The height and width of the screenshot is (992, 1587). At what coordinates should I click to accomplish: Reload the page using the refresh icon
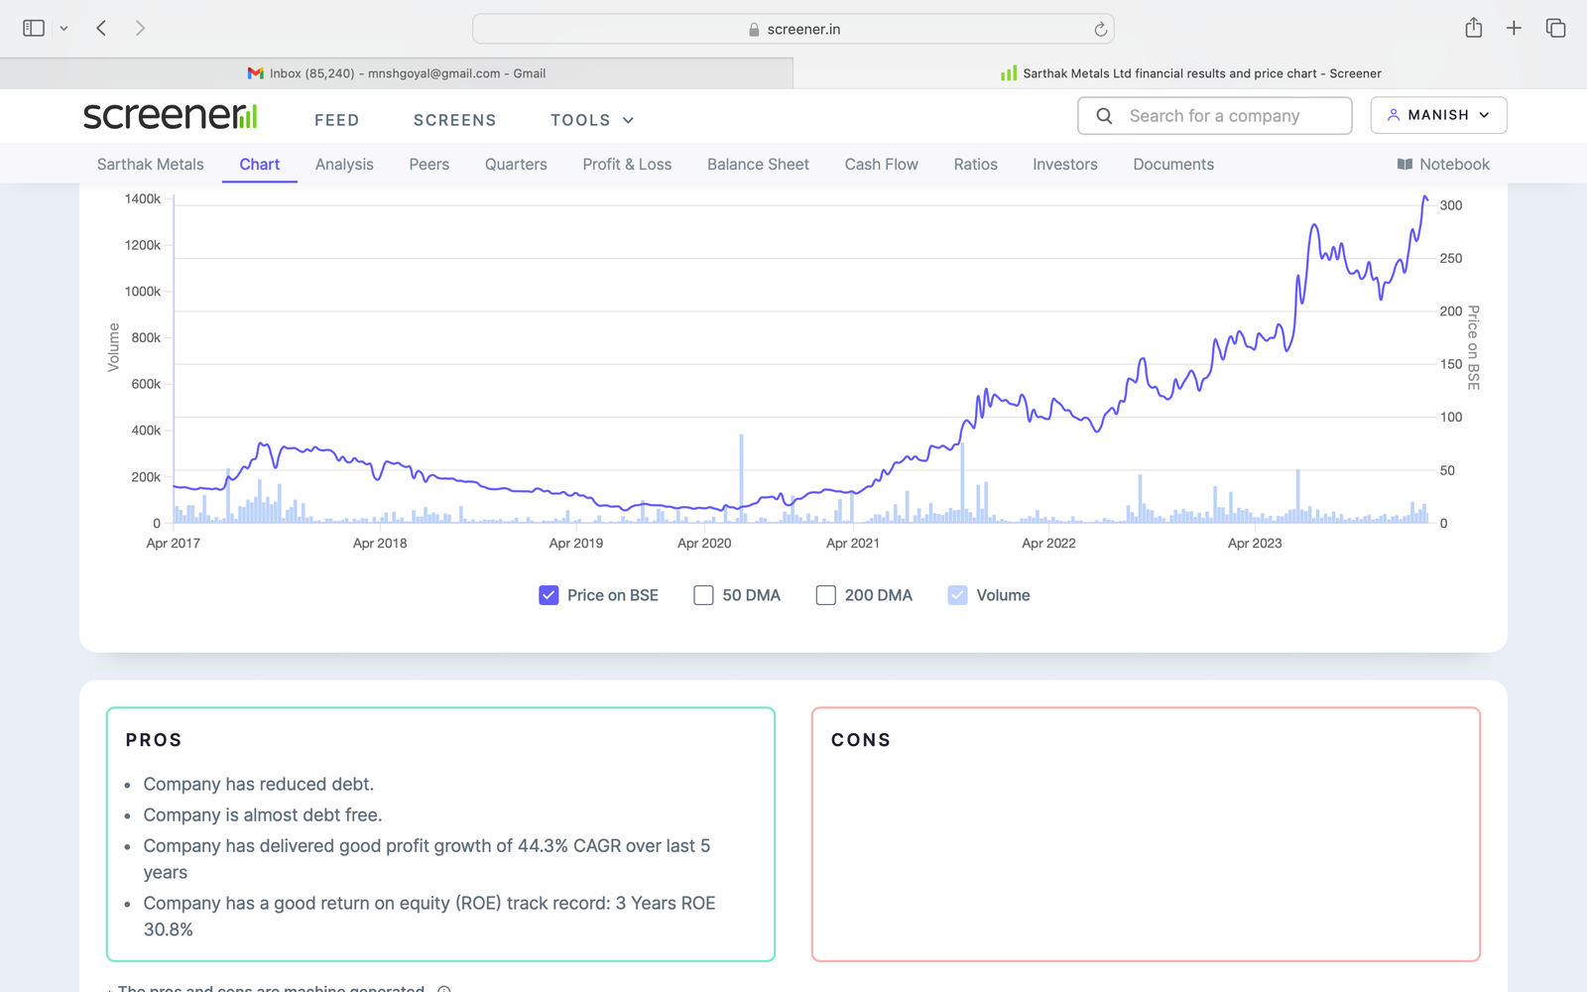(1100, 30)
